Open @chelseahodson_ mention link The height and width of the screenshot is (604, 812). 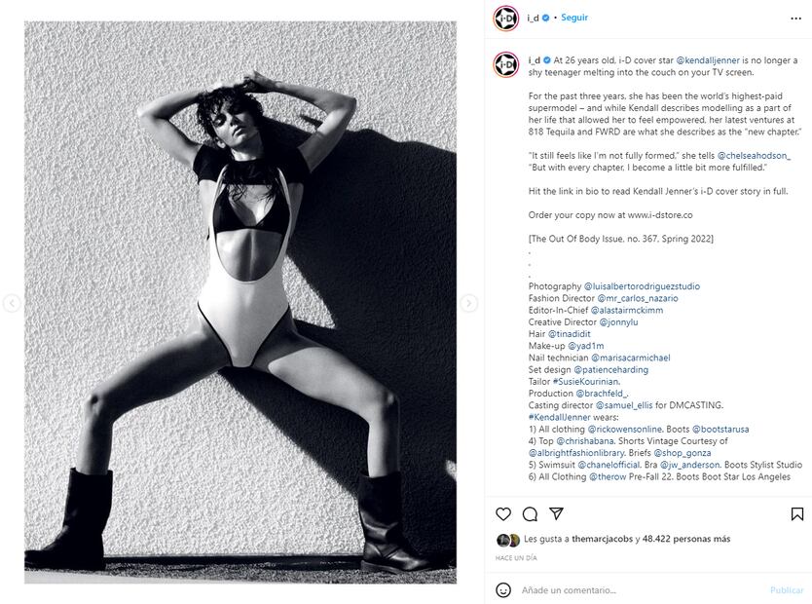click(x=754, y=156)
